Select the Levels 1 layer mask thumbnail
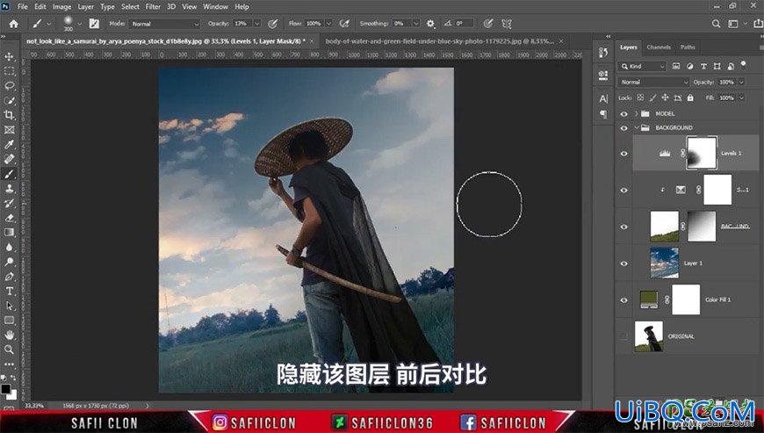The image size is (764, 433). (x=702, y=153)
